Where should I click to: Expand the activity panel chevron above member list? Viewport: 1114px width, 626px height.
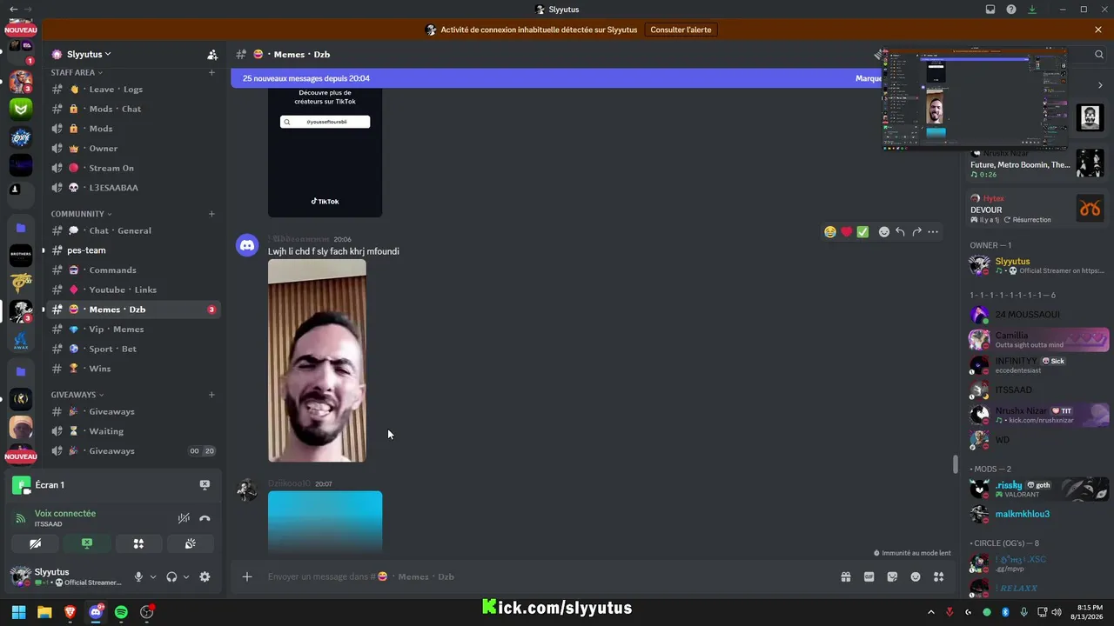(1100, 85)
